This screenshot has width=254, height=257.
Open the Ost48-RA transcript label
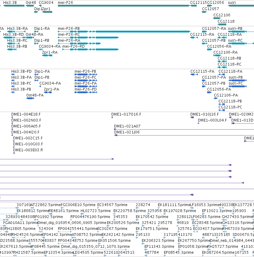[x=35, y=35]
